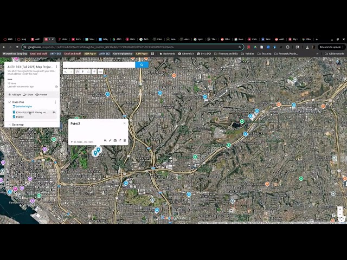Screen dimensions: 347x260
Task: Open the All Bookmarks folder
Action: pos(335,54)
